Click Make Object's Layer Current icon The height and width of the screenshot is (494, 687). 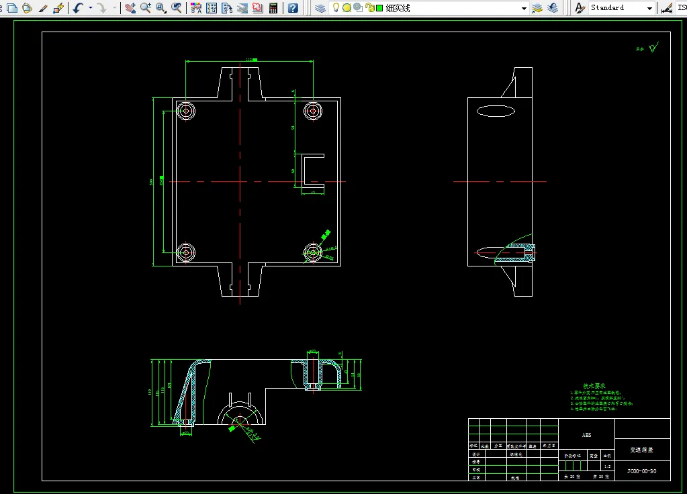pos(537,8)
